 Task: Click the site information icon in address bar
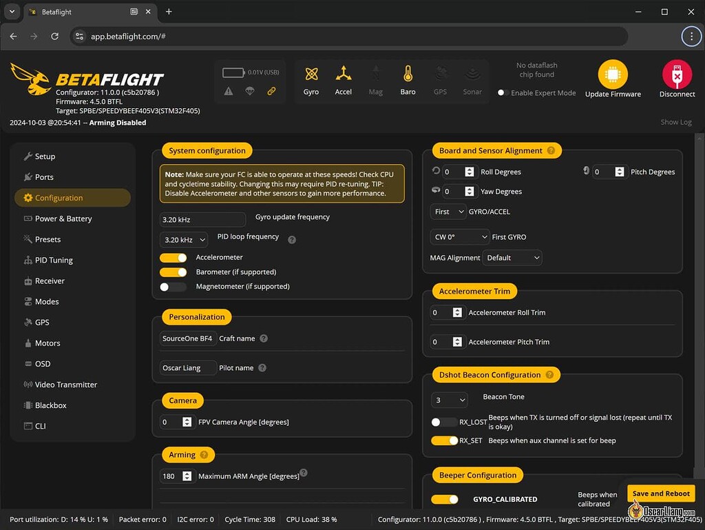(x=80, y=37)
